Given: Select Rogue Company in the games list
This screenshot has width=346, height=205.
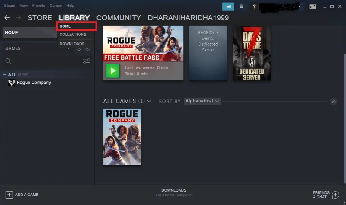Looking at the screenshot, I should pyautogui.click(x=34, y=83).
